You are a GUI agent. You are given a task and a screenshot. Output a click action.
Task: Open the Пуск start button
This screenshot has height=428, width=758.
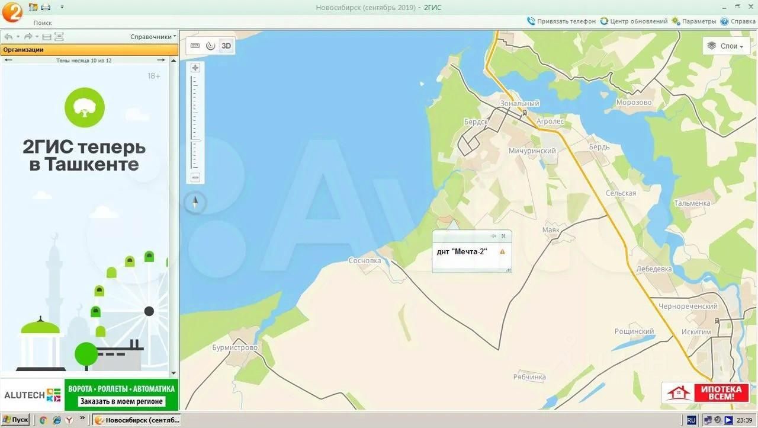point(15,420)
